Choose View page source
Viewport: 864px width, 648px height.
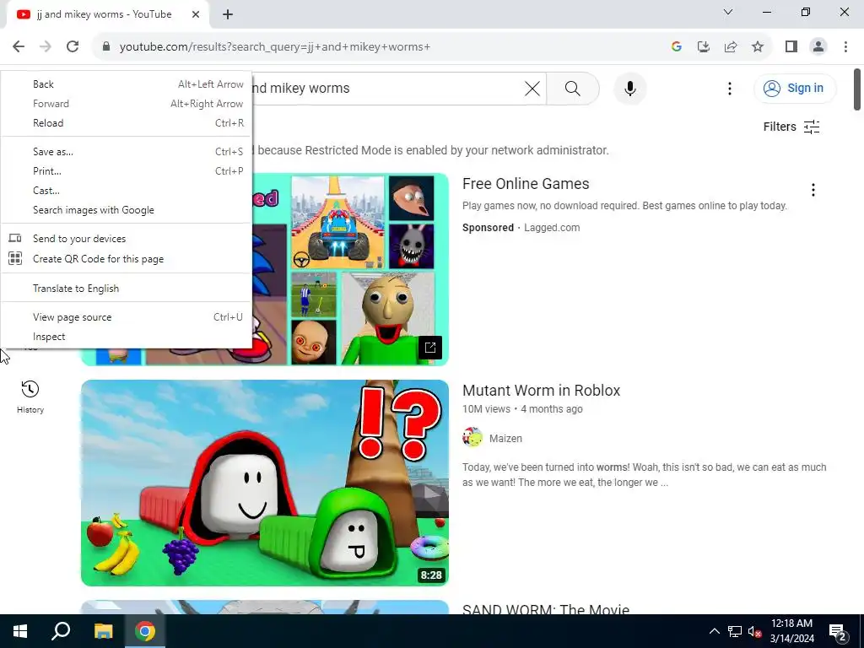coord(127,317)
